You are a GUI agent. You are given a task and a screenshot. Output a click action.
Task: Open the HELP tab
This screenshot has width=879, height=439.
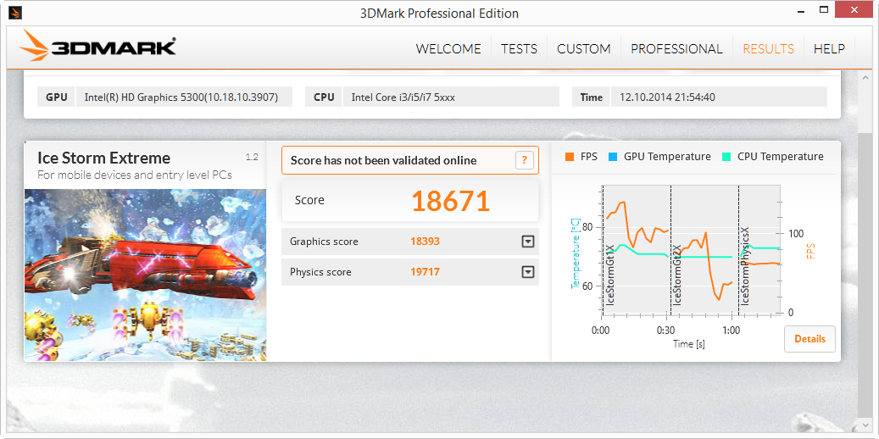tap(829, 49)
